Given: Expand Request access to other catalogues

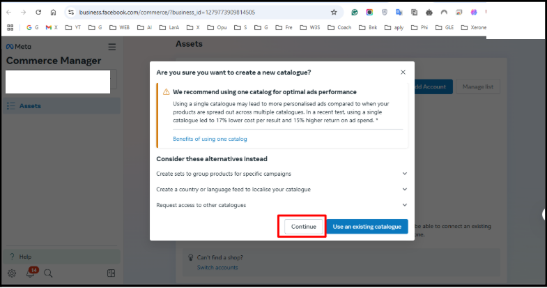Looking at the screenshot, I should 405,205.
